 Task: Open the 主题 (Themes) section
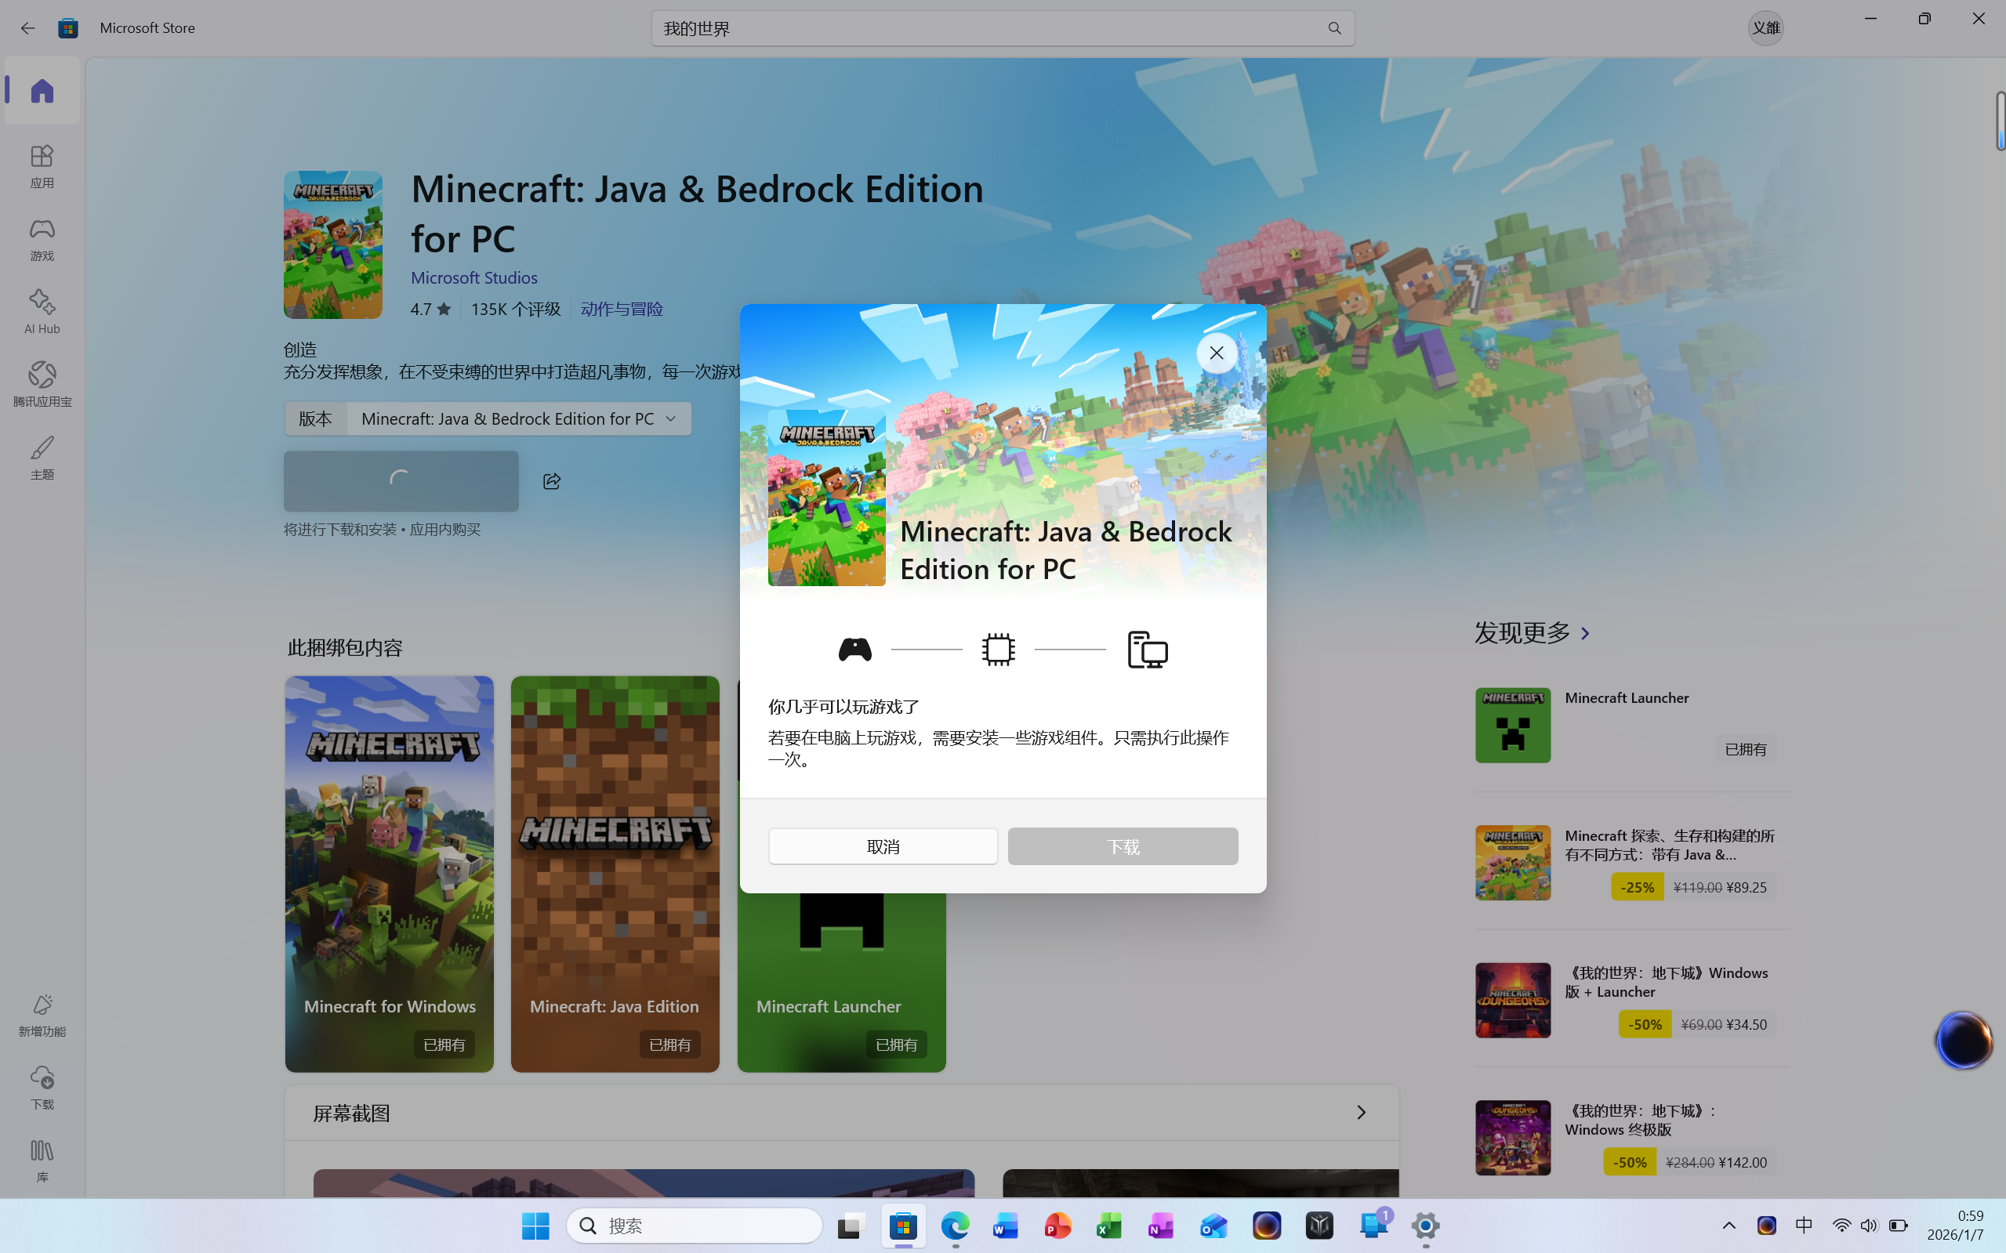tap(42, 457)
